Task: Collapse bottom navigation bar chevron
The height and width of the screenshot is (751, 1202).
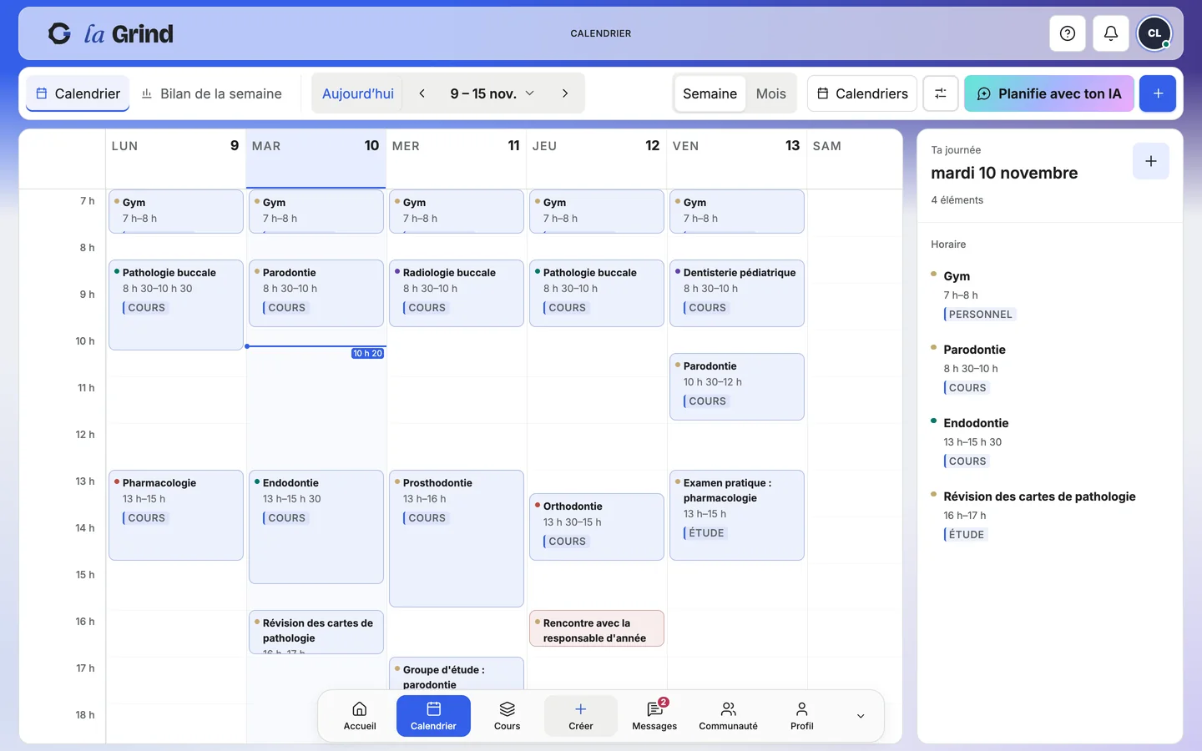Action: click(861, 716)
